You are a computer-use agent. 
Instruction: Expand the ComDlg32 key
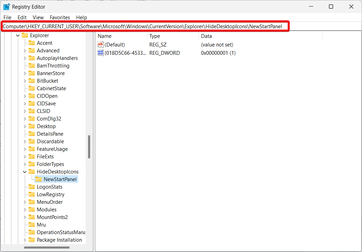[x=25, y=119]
